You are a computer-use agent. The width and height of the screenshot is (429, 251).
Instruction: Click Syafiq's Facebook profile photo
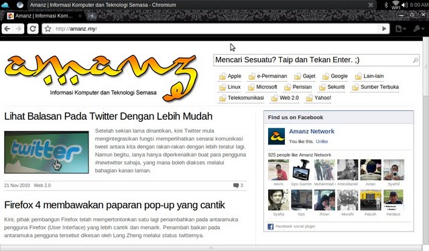[278, 200]
